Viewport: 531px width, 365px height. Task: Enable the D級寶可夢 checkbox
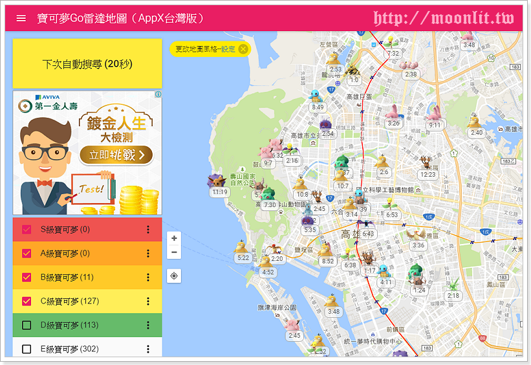click(27, 326)
